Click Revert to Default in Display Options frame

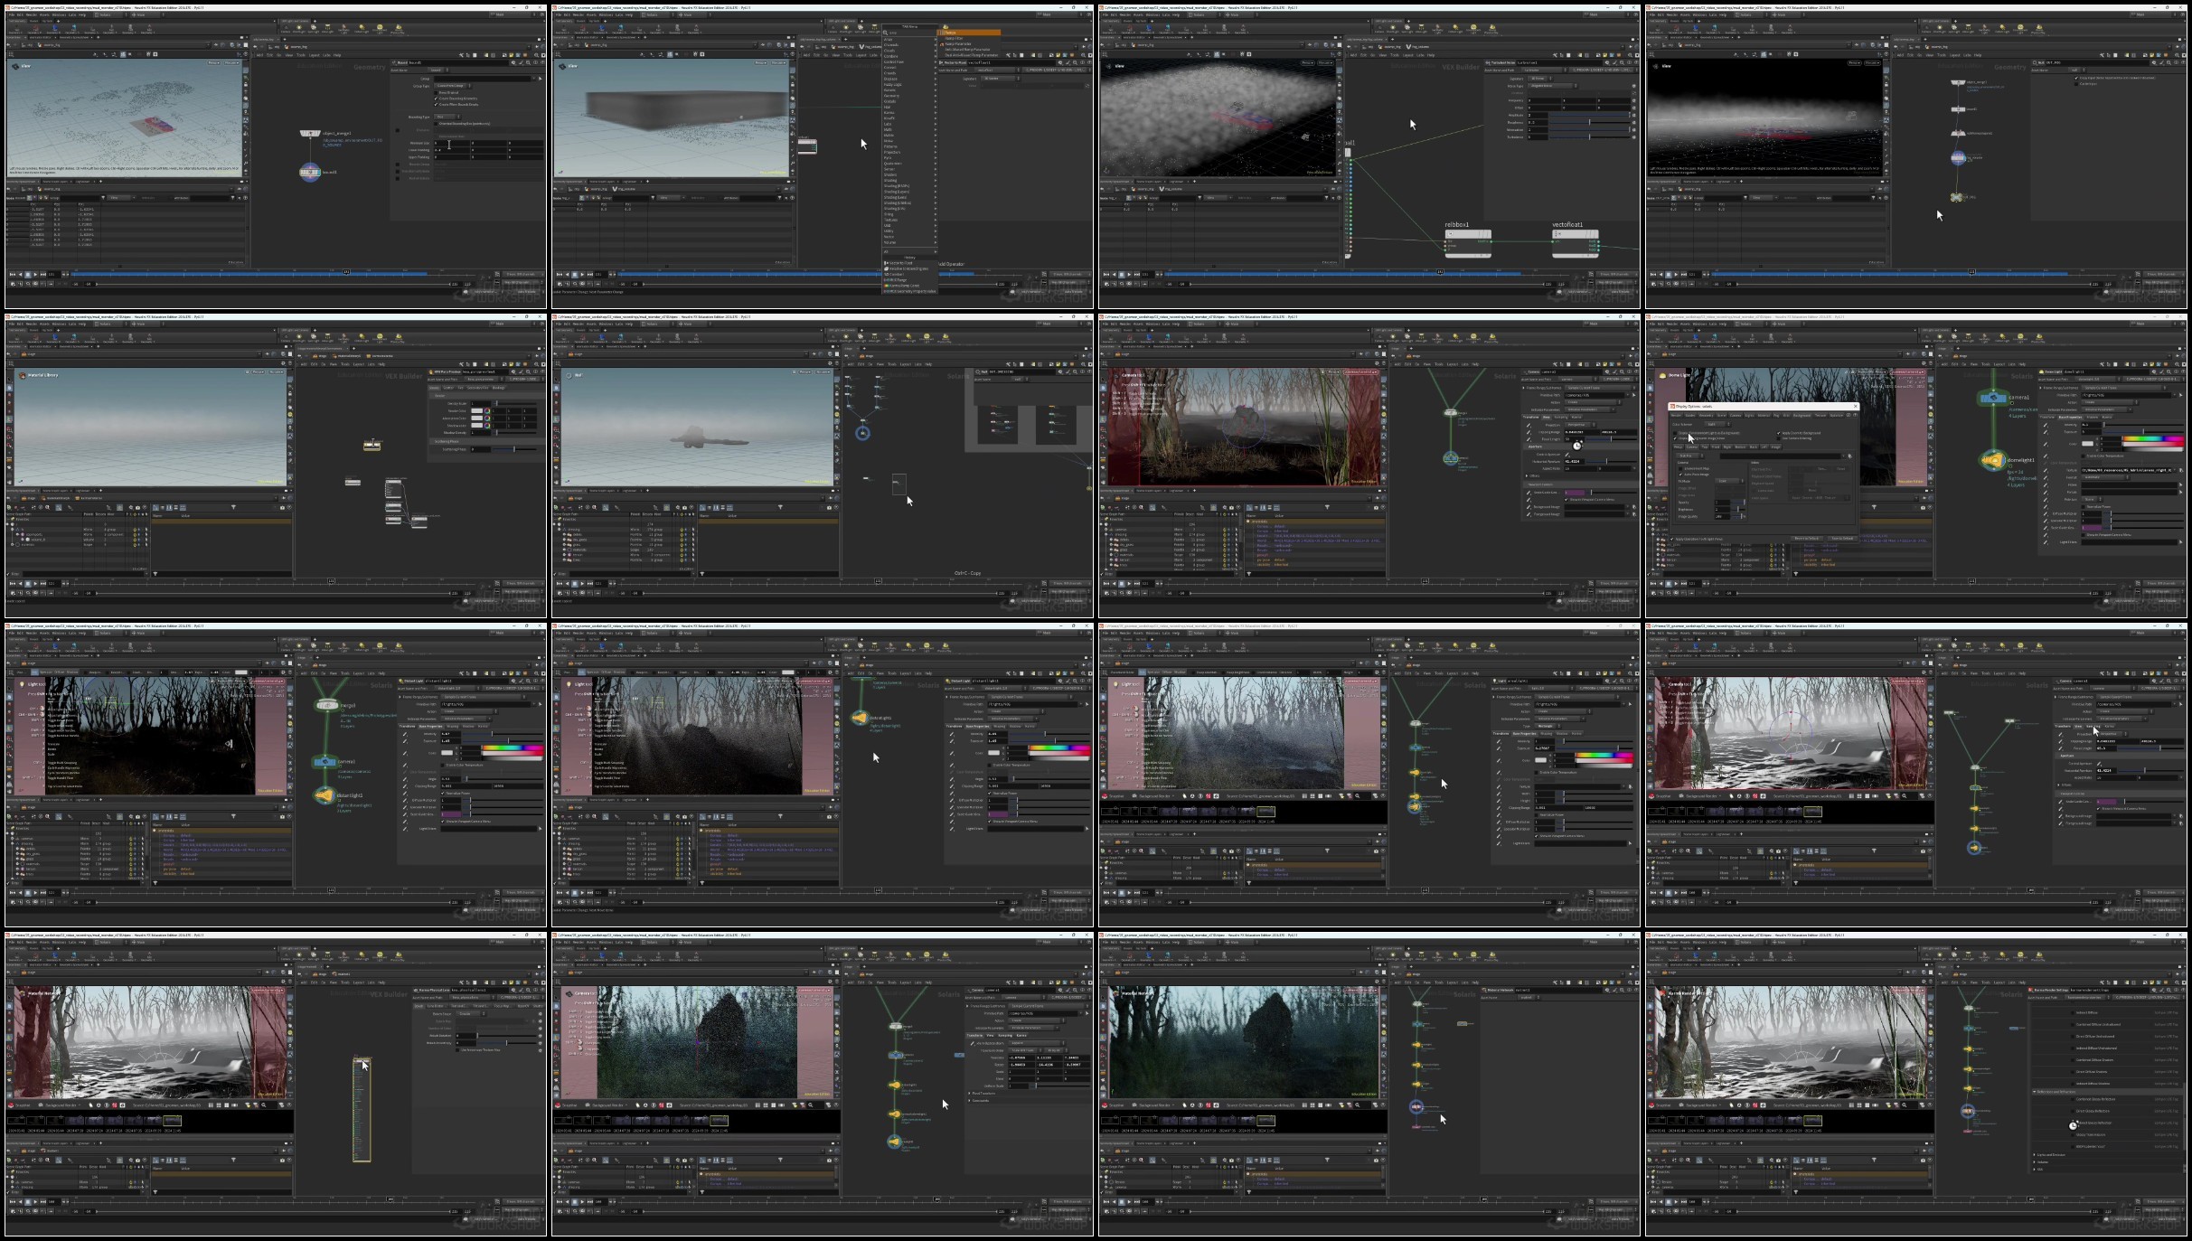pos(1807,538)
